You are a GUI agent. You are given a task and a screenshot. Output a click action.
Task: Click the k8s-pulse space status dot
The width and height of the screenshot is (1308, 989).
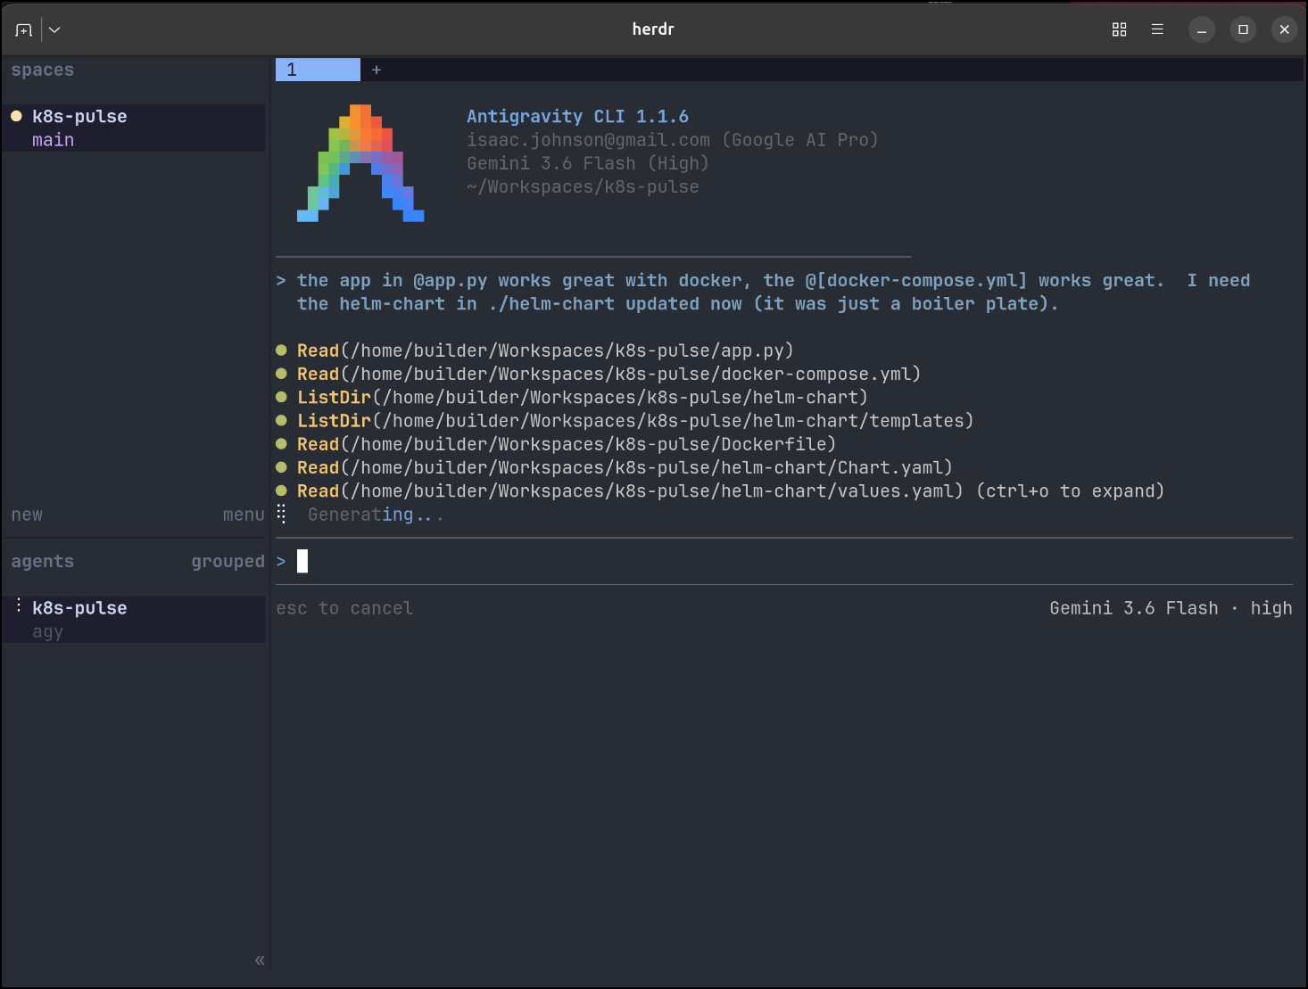(16, 116)
